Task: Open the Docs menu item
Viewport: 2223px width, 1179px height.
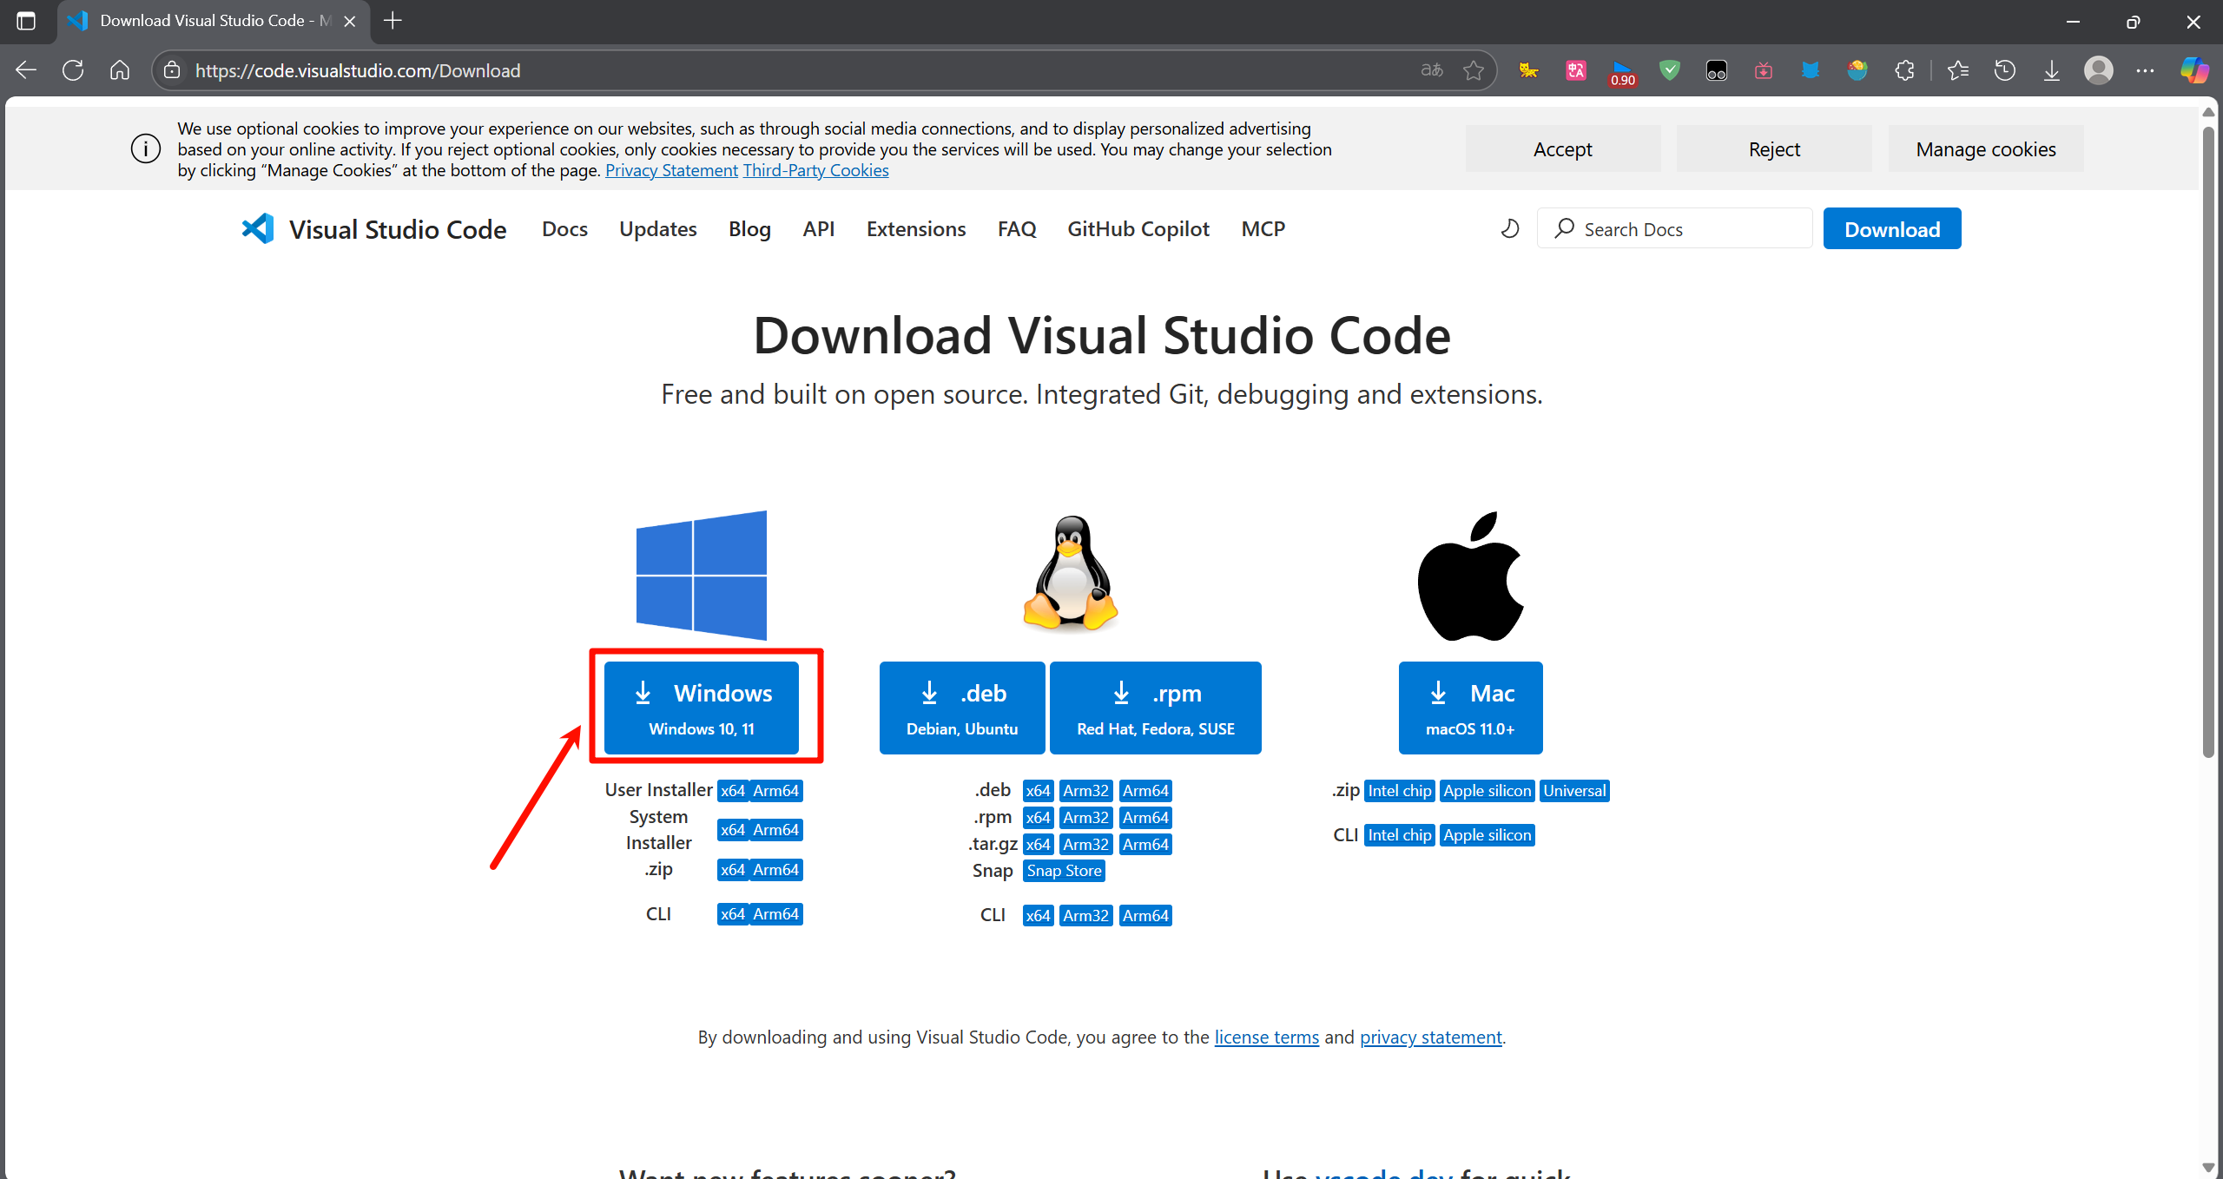Action: point(564,229)
